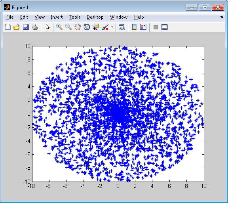Select the Edit Plot arrow tool
Image resolution: width=228 pixels, height=203 pixels.
pos(47,27)
